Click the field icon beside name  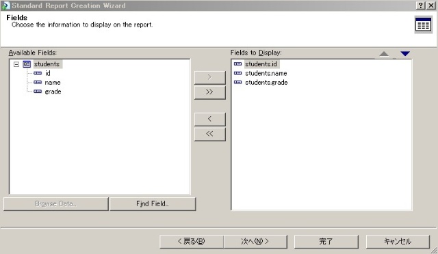click(38, 83)
